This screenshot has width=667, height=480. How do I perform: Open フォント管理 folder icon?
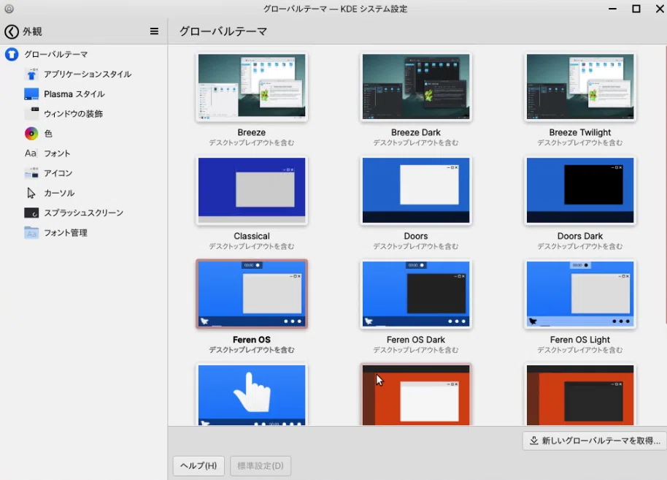[x=31, y=232]
